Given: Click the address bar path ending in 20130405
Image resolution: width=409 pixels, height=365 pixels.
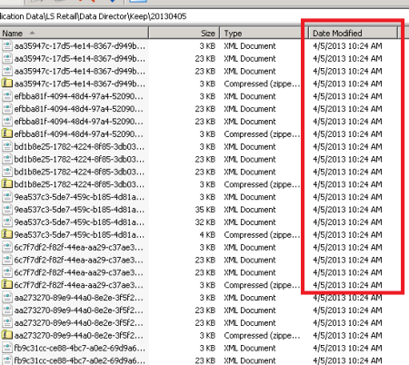Looking at the screenshot, I should 93,16.
